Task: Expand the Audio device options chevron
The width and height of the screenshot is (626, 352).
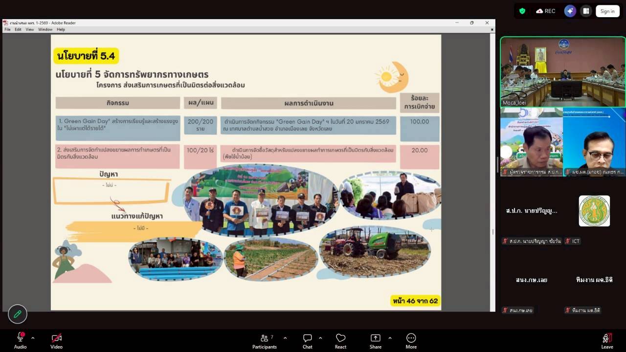Action: tap(33, 337)
